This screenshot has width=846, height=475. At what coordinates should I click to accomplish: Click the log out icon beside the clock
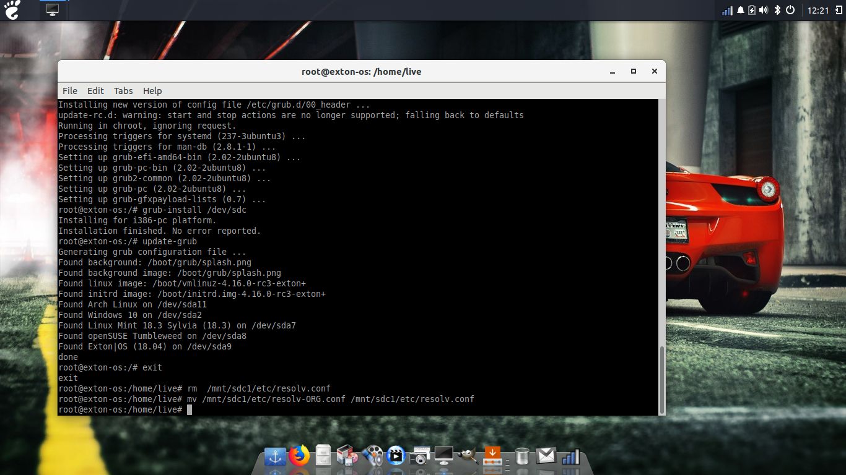click(x=839, y=11)
